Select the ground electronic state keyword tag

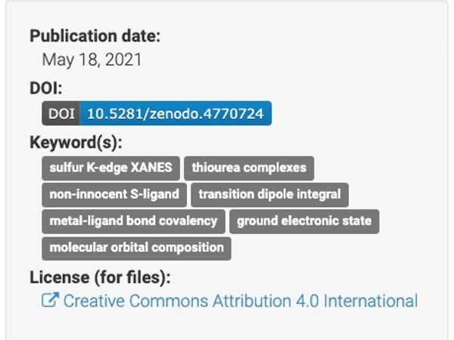point(304,221)
